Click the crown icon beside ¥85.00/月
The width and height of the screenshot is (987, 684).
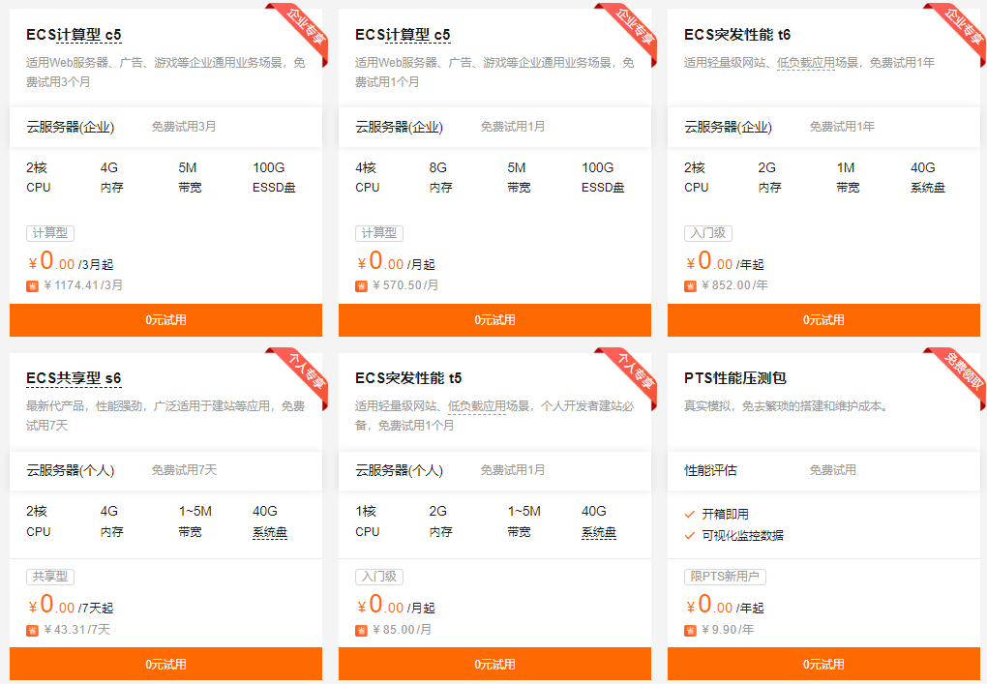click(x=361, y=631)
